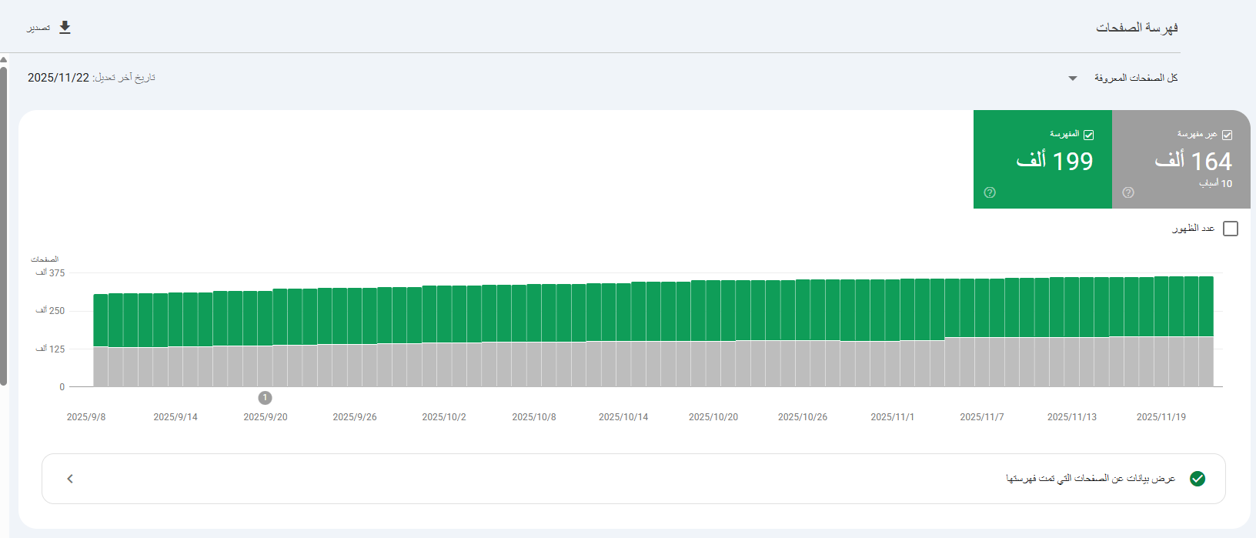Enable the عدد الظهور impressions checkbox
This screenshot has height=538, width=1256.
[x=1230, y=229]
